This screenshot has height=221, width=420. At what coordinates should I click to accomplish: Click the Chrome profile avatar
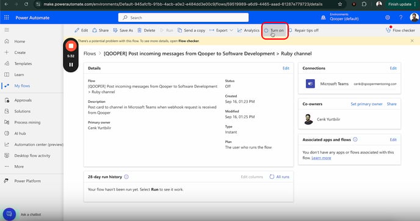[x=378, y=4]
